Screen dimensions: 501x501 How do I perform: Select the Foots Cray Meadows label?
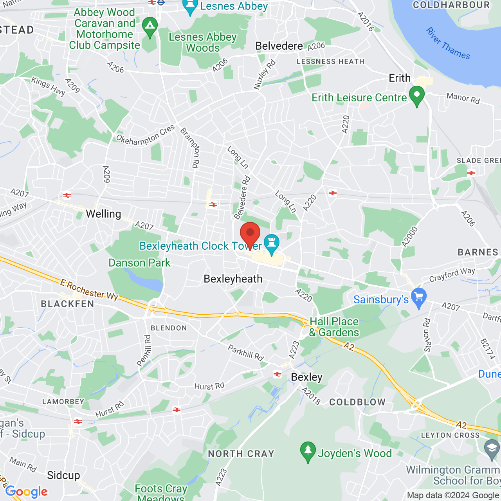click(x=161, y=492)
